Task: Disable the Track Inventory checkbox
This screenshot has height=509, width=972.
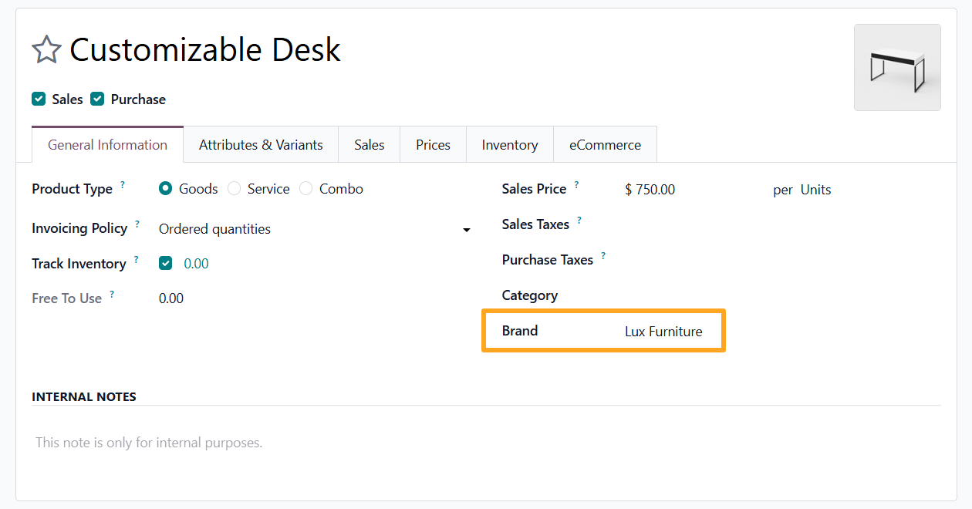Action: [x=165, y=263]
